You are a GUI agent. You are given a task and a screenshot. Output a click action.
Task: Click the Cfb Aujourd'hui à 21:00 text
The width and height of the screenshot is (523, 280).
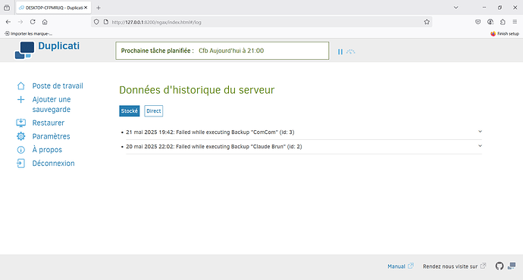tap(231, 51)
